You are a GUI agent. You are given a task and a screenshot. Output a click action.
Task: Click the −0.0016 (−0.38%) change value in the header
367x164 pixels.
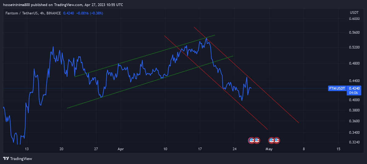pyautogui.click(x=90, y=13)
